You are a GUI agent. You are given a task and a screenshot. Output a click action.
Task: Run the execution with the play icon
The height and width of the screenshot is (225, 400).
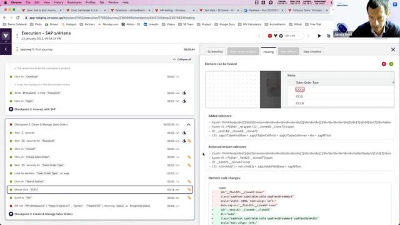(x=319, y=36)
